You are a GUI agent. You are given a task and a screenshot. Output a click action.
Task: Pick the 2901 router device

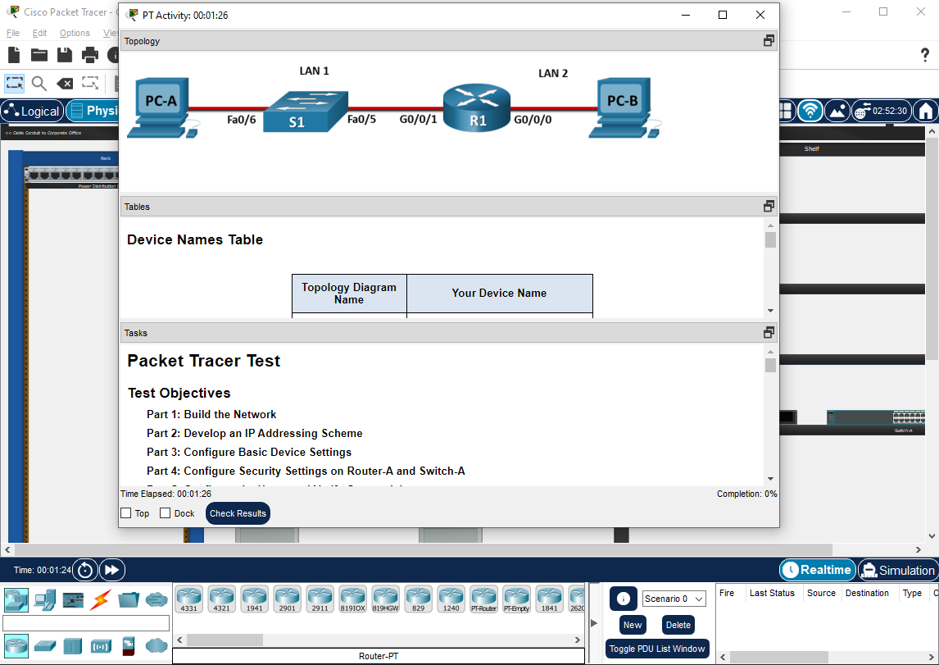[287, 599]
